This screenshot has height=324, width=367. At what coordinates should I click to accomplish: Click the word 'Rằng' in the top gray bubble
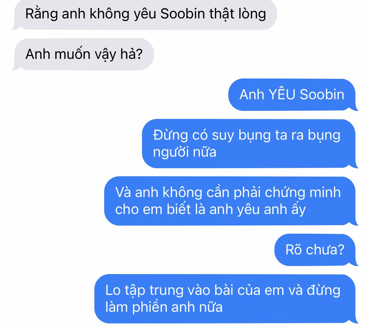click(x=41, y=14)
